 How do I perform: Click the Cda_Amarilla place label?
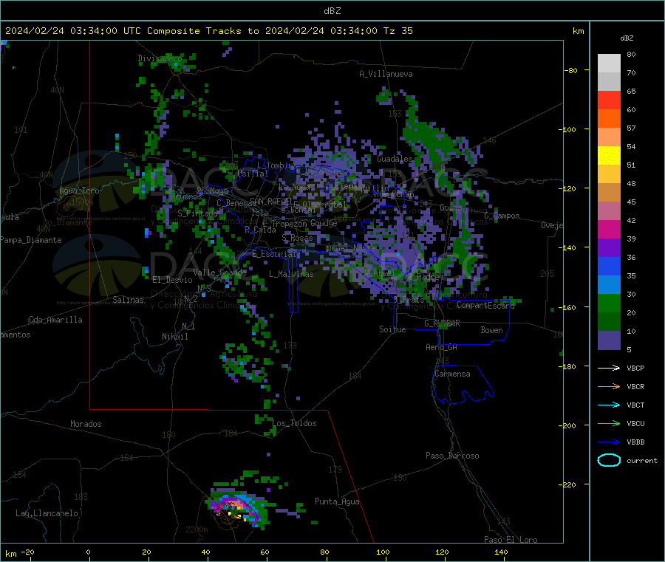[55, 320]
